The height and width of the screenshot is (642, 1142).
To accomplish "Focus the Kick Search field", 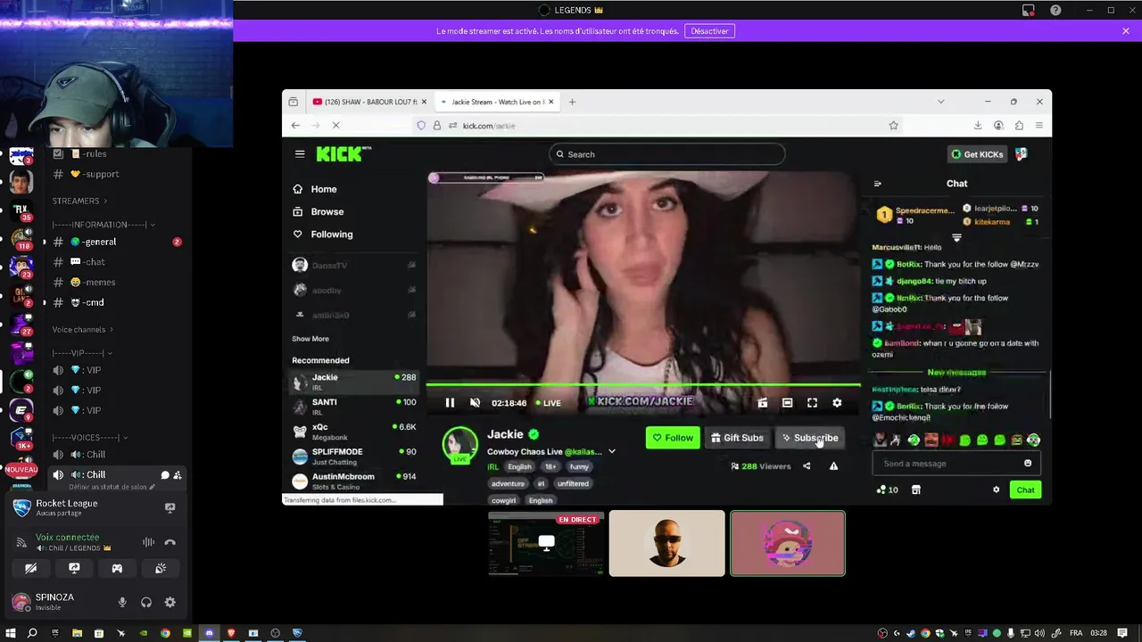I will pos(667,154).
